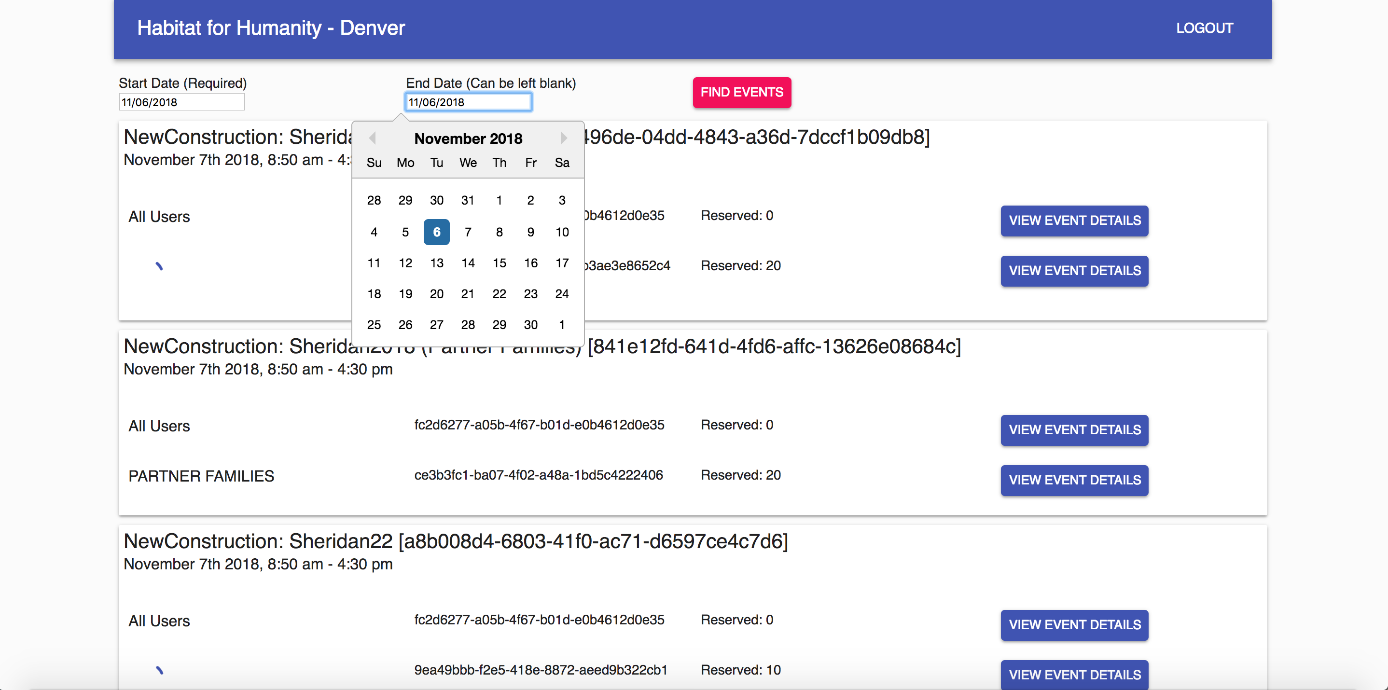Viewport: 1388px width, 690px height.
Task: Open details for Reserved: 10 shift
Action: [1074, 675]
